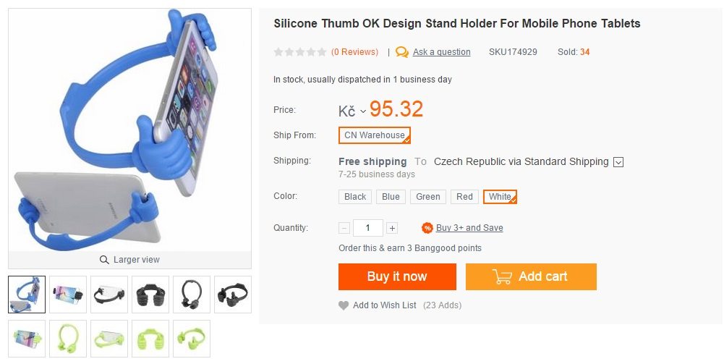Type in the quantity input field
The image size is (724, 364).
click(368, 228)
